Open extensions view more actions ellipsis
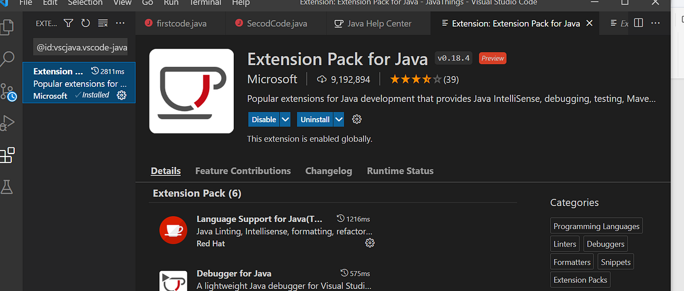 tap(120, 23)
